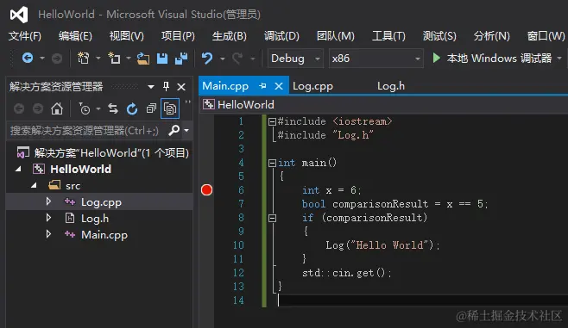568x328 pixels.
Task: Click the Save All multi-disk icon
Action: [181, 59]
